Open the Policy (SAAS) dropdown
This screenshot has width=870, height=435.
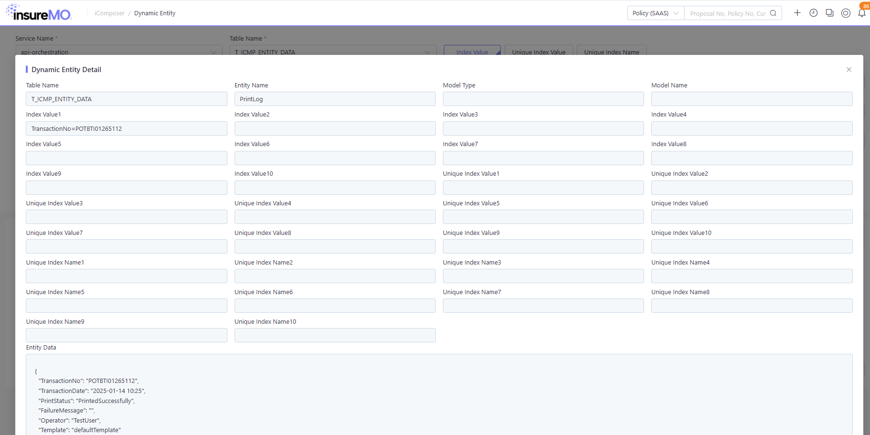(x=655, y=13)
